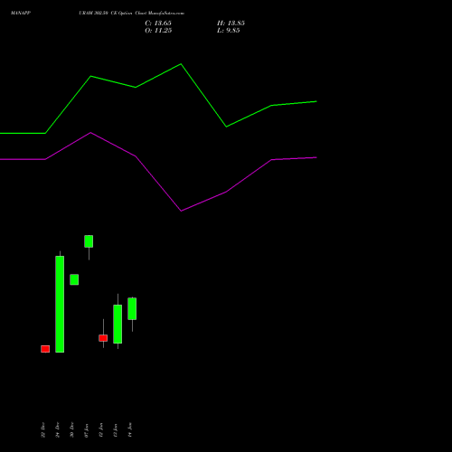452x452 pixels.
Task: Click the MANAPP symbol text in header
Action: tap(21, 13)
